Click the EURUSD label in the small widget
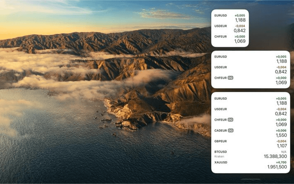Viewport: 294px width, 184px height. [220, 16]
